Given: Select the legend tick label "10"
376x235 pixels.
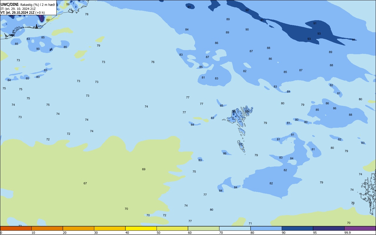Looking at the screenshot, I should (x=33, y=233).
